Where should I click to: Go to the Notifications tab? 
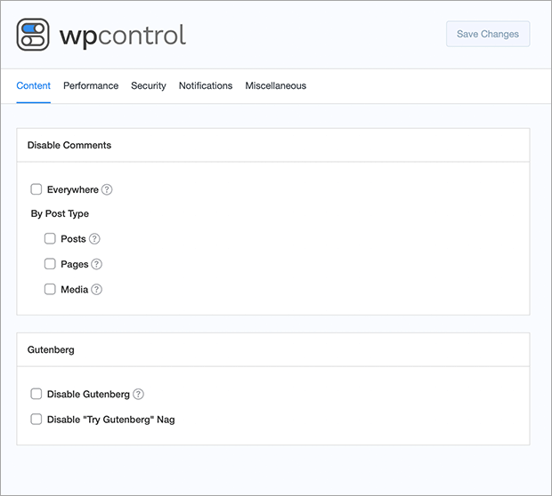[x=206, y=85]
